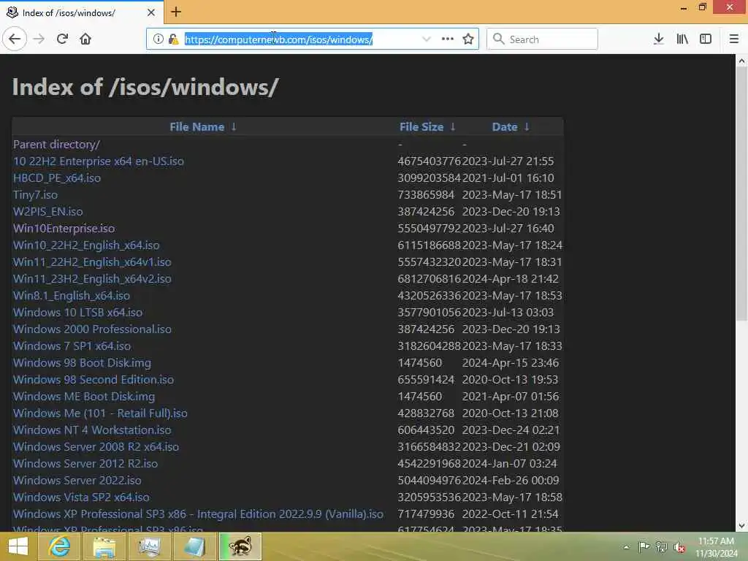Close the Index of /isos/windows/ tab
The width and height of the screenshot is (748, 561).
pyautogui.click(x=151, y=12)
